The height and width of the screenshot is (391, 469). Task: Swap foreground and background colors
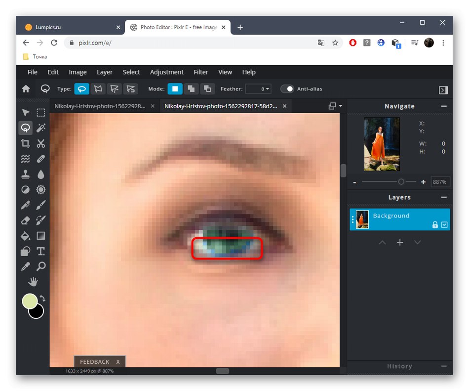43,298
